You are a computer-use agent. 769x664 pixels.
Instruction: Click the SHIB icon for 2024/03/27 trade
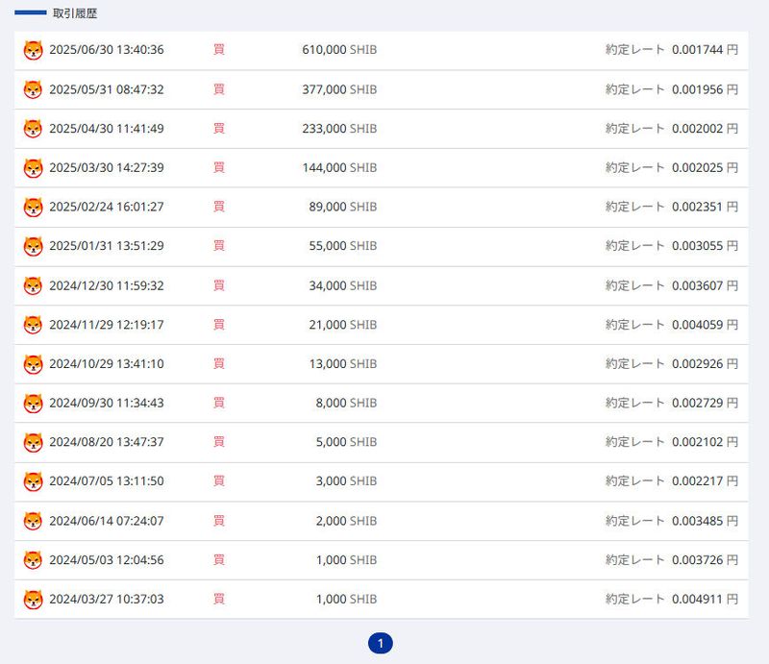pos(34,600)
